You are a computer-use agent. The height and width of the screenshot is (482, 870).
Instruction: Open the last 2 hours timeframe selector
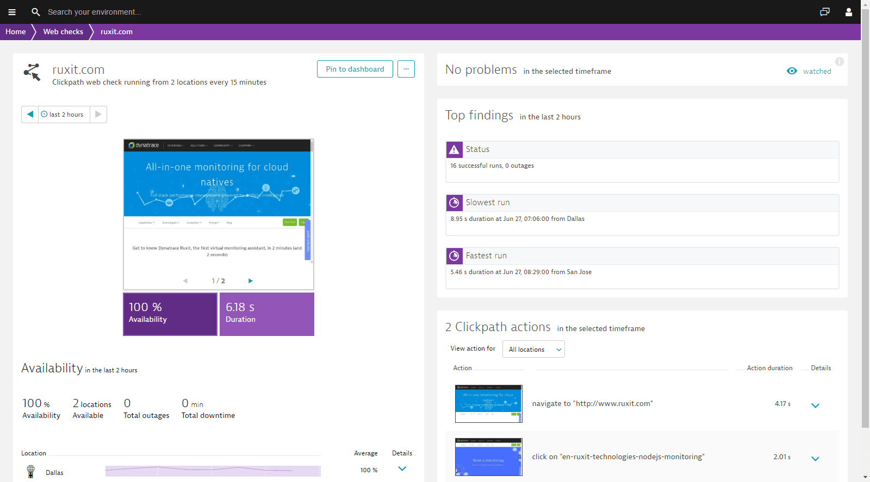[64, 115]
